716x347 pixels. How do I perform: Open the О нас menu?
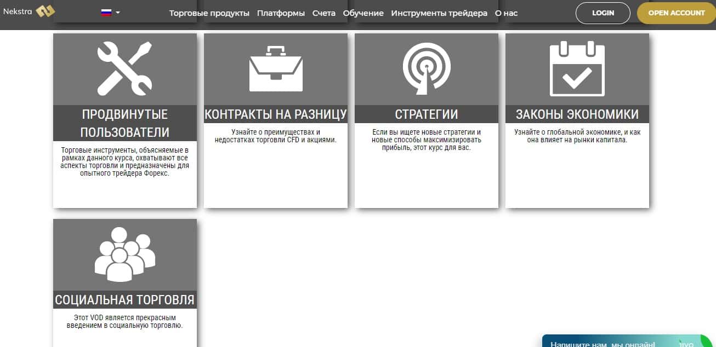tap(506, 13)
